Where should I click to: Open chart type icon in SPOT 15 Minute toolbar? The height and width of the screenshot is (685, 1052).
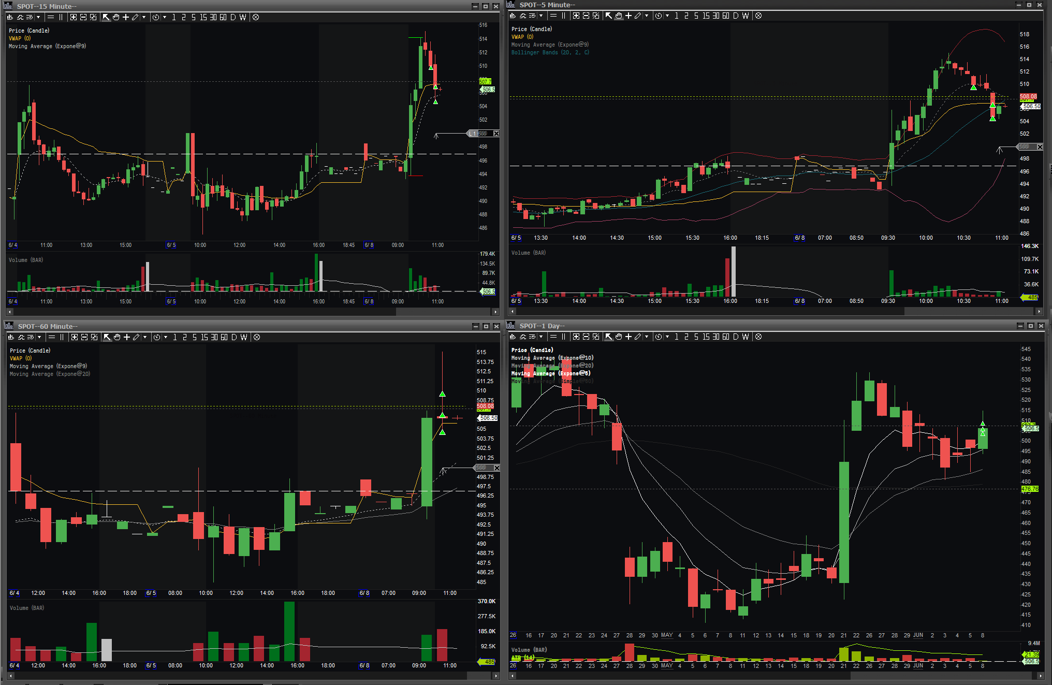coord(10,17)
